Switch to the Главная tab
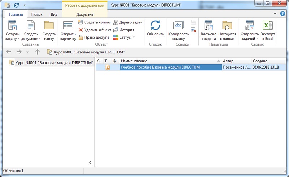The image size is (289, 177). tap(16, 14)
